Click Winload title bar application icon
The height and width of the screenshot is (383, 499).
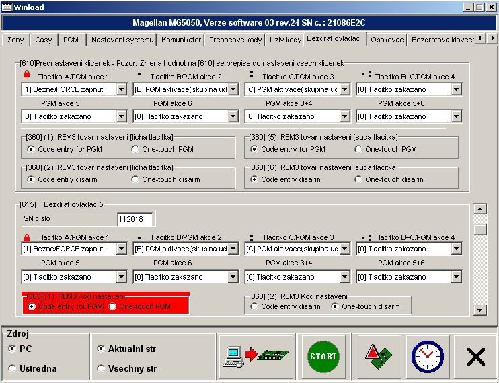click(8, 7)
